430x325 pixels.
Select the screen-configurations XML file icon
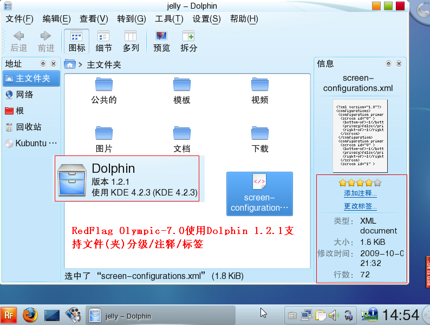(x=259, y=193)
